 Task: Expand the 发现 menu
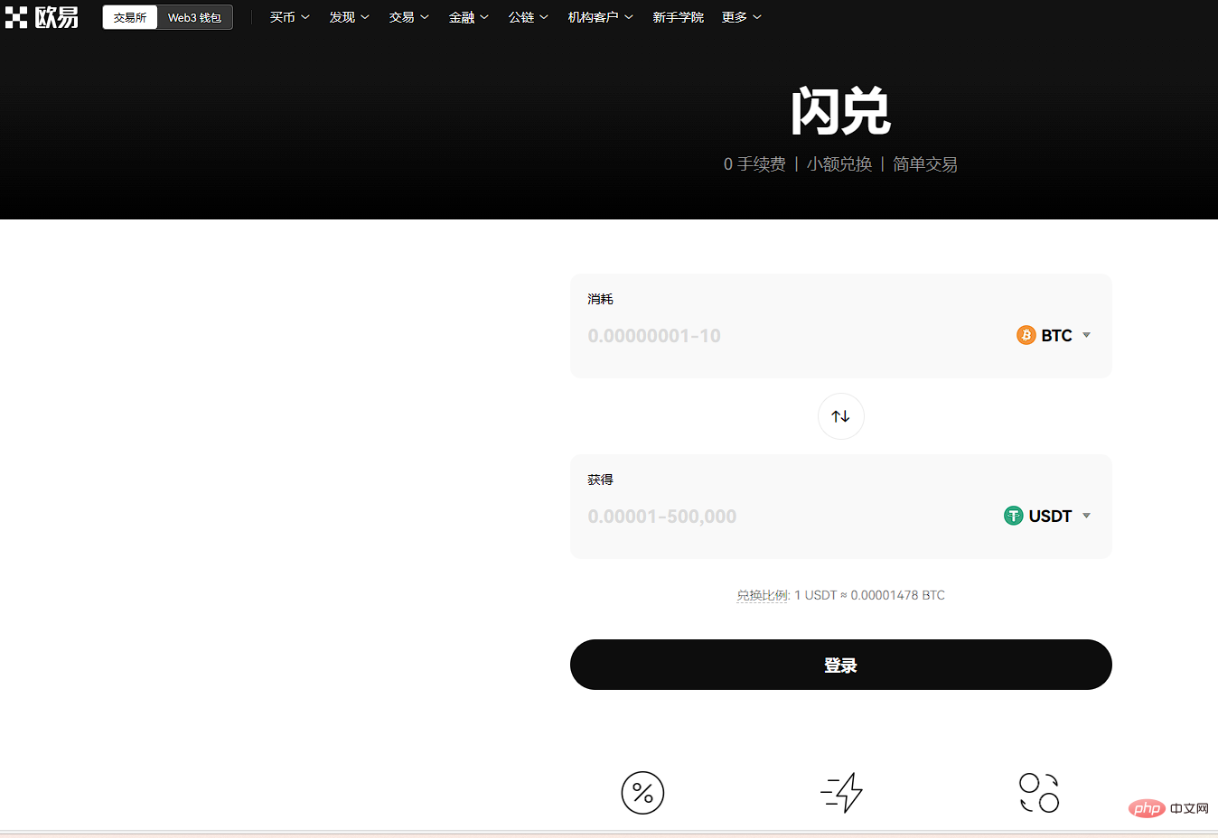coord(349,17)
